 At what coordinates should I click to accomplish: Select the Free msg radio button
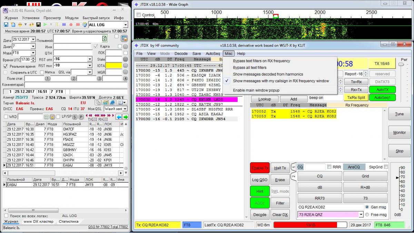pyautogui.click(x=367, y=214)
